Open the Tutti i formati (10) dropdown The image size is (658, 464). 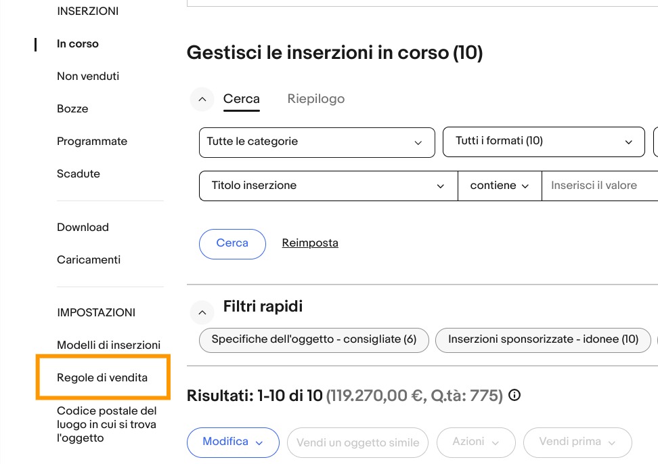click(x=544, y=142)
